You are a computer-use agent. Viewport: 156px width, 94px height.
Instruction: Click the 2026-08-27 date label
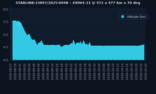point(10,72)
